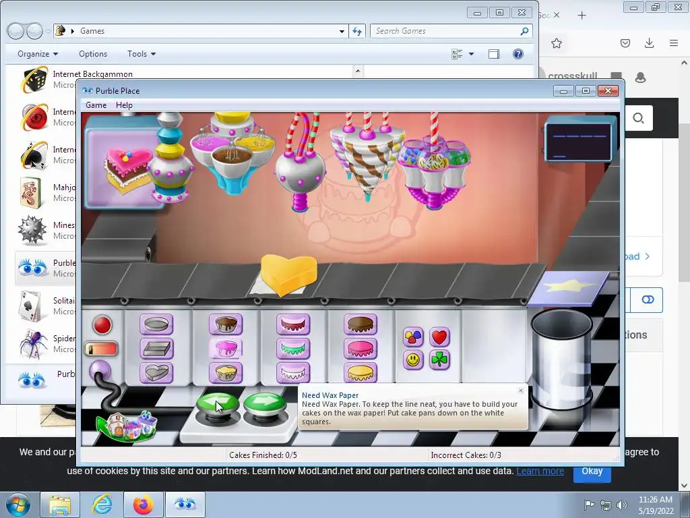Open the Help menu in Purble Place

124,105
